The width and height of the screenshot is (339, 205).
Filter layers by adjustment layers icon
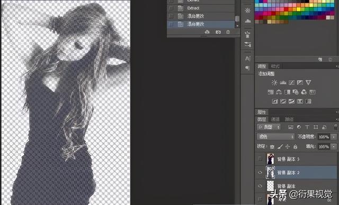coord(299,127)
